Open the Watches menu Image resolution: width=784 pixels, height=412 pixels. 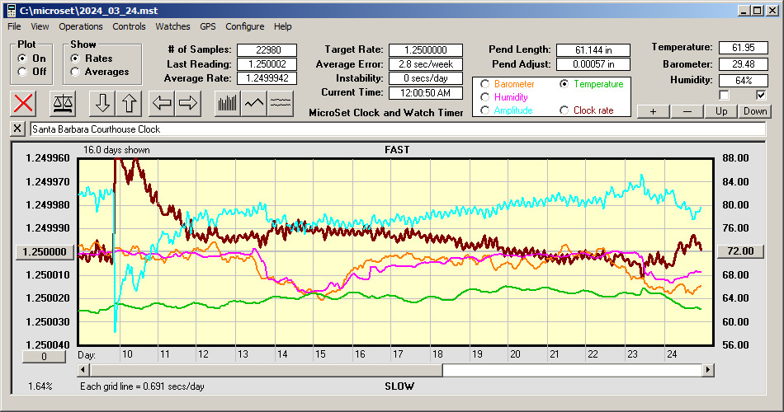click(172, 26)
